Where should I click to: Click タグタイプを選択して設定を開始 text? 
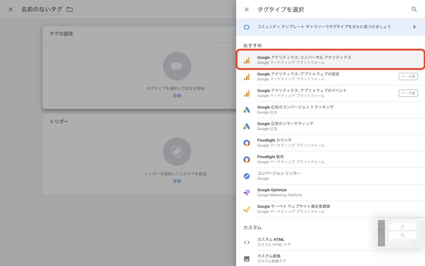click(177, 89)
